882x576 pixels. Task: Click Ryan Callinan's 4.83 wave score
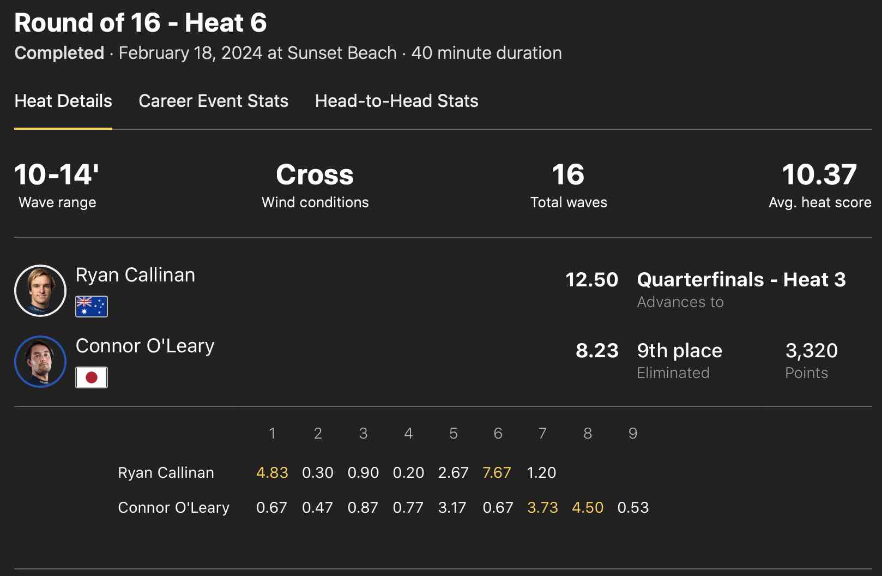point(272,472)
